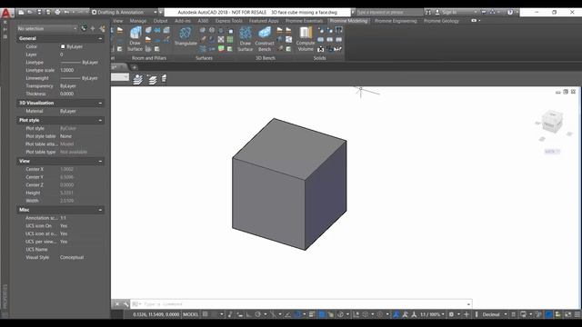Collapse the 3D Visualization section
The height and width of the screenshot is (327, 582).
(100, 103)
